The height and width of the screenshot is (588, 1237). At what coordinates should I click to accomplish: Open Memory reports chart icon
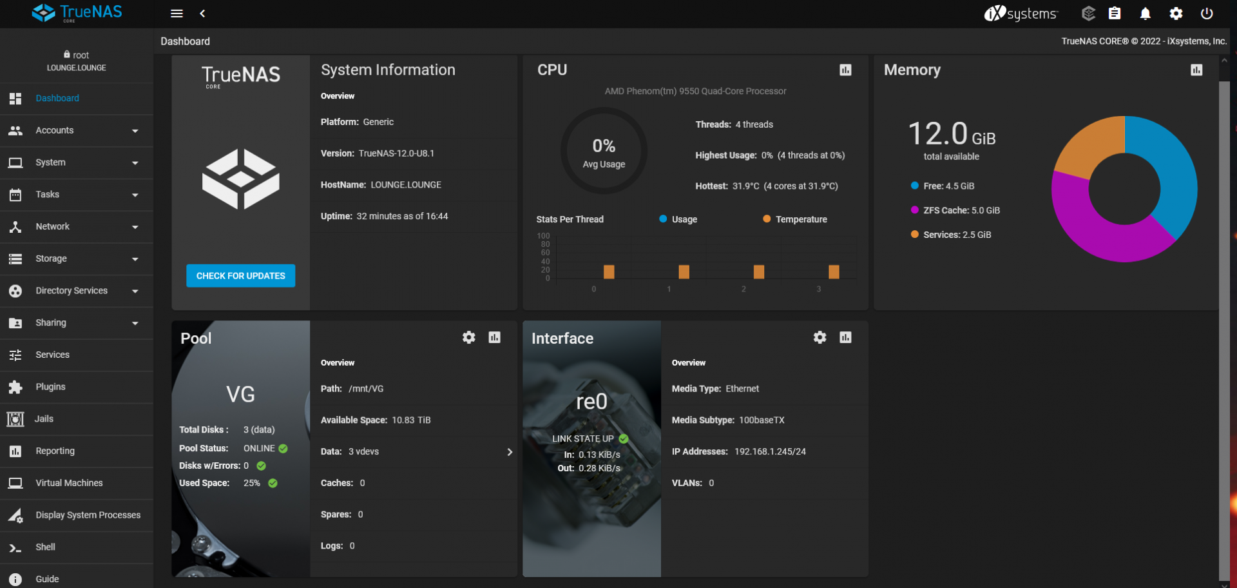pyautogui.click(x=1196, y=70)
